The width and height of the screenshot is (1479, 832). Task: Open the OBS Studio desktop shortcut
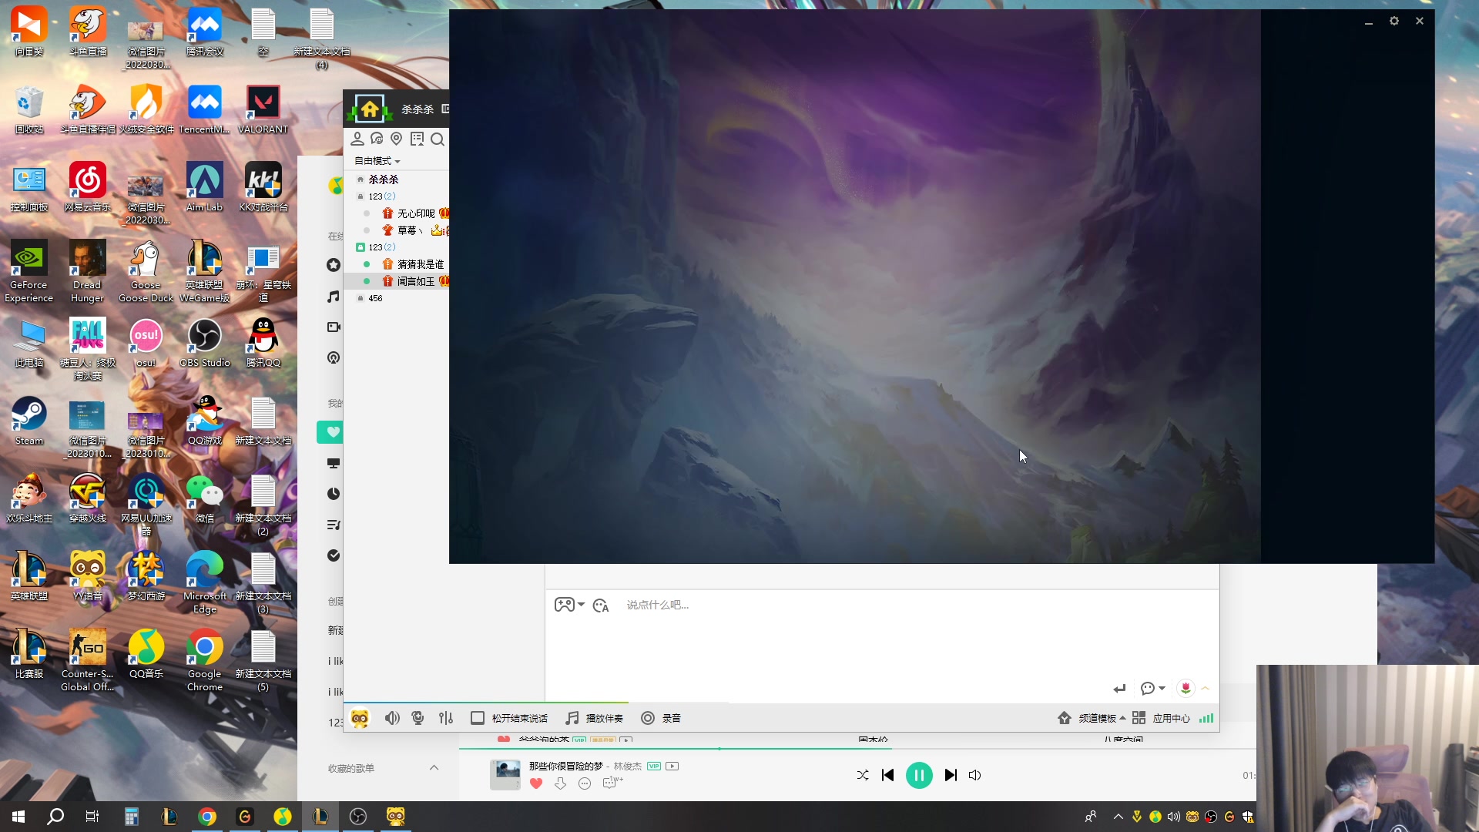(205, 344)
